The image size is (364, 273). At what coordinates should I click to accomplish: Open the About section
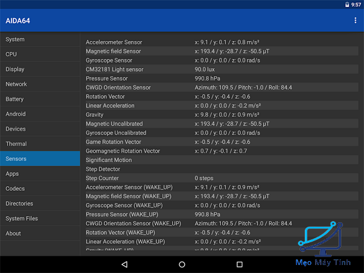pos(40,233)
